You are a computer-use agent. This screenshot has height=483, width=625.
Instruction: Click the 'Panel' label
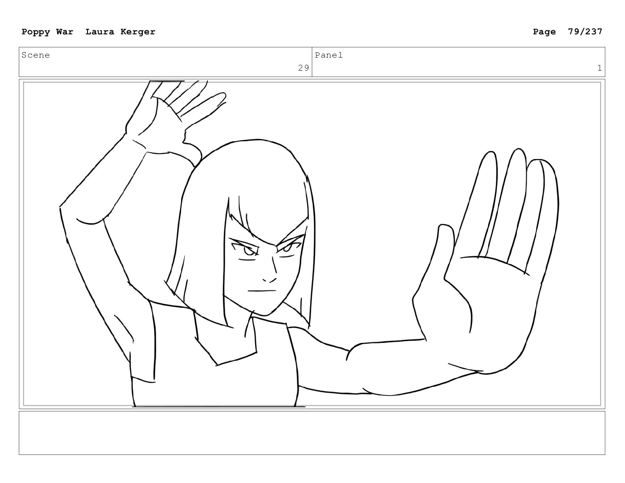329,55
